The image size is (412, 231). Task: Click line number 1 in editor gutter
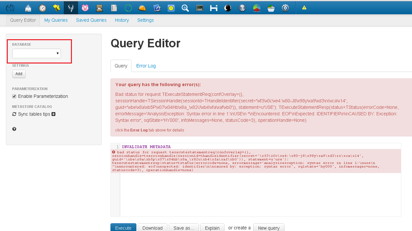click(118, 146)
